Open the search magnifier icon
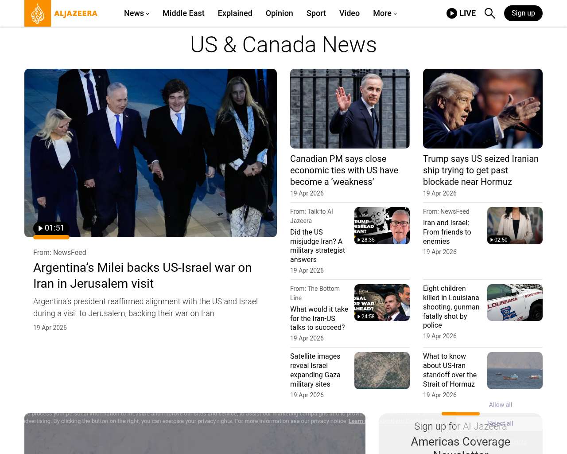The image size is (567, 454). click(x=489, y=13)
